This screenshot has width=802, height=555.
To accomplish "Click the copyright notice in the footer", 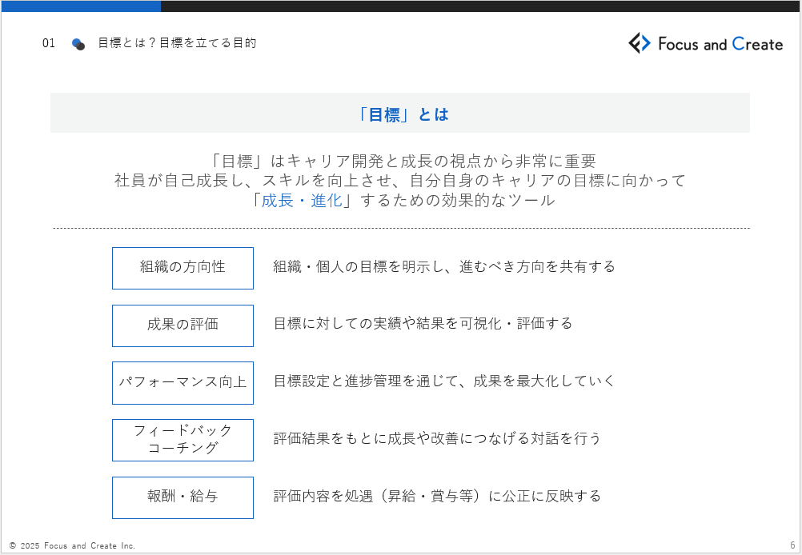I will [73, 545].
